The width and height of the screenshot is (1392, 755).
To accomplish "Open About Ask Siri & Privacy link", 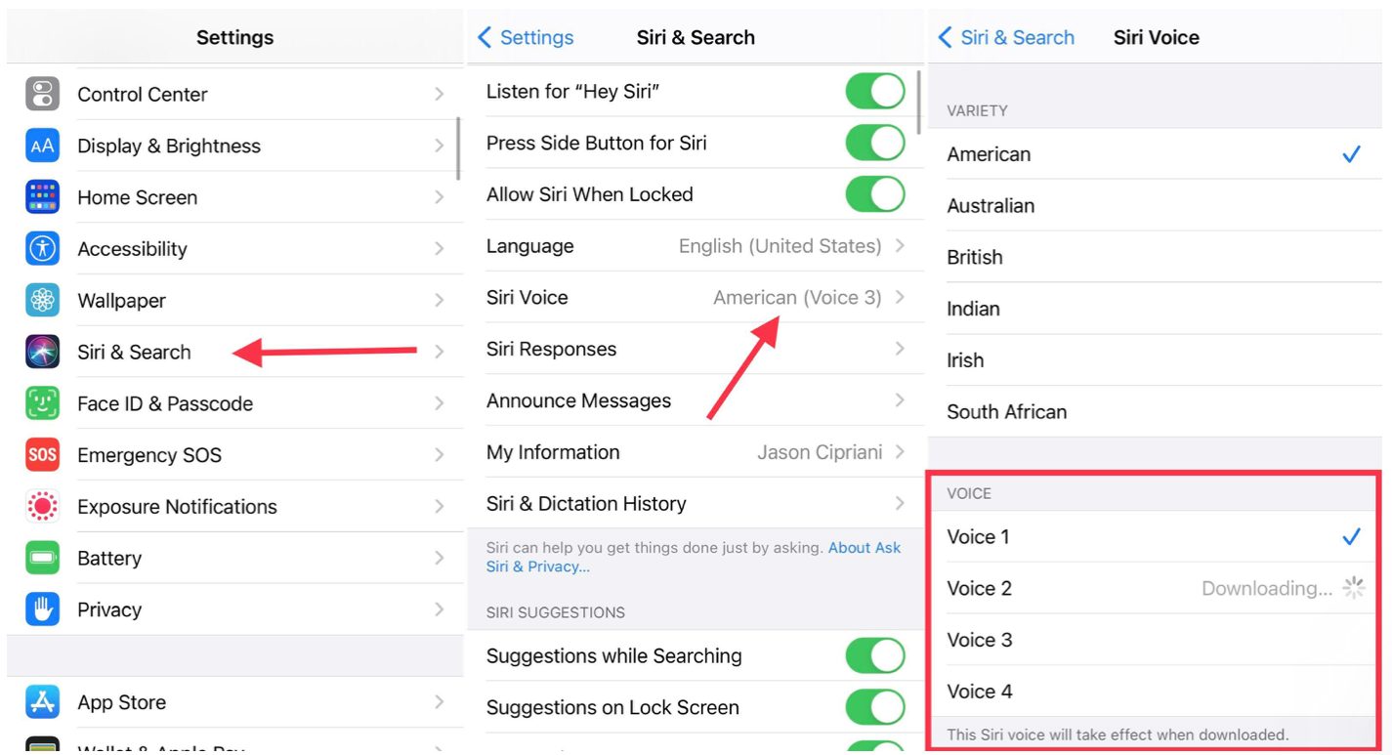I will tap(694, 557).
